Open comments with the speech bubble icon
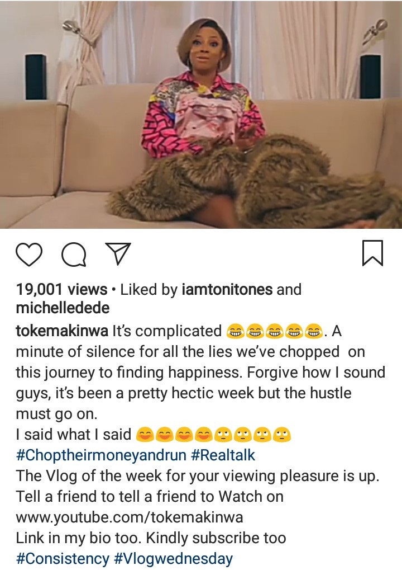This screenshot has height=570, width=402. click(x=74, y=255)
